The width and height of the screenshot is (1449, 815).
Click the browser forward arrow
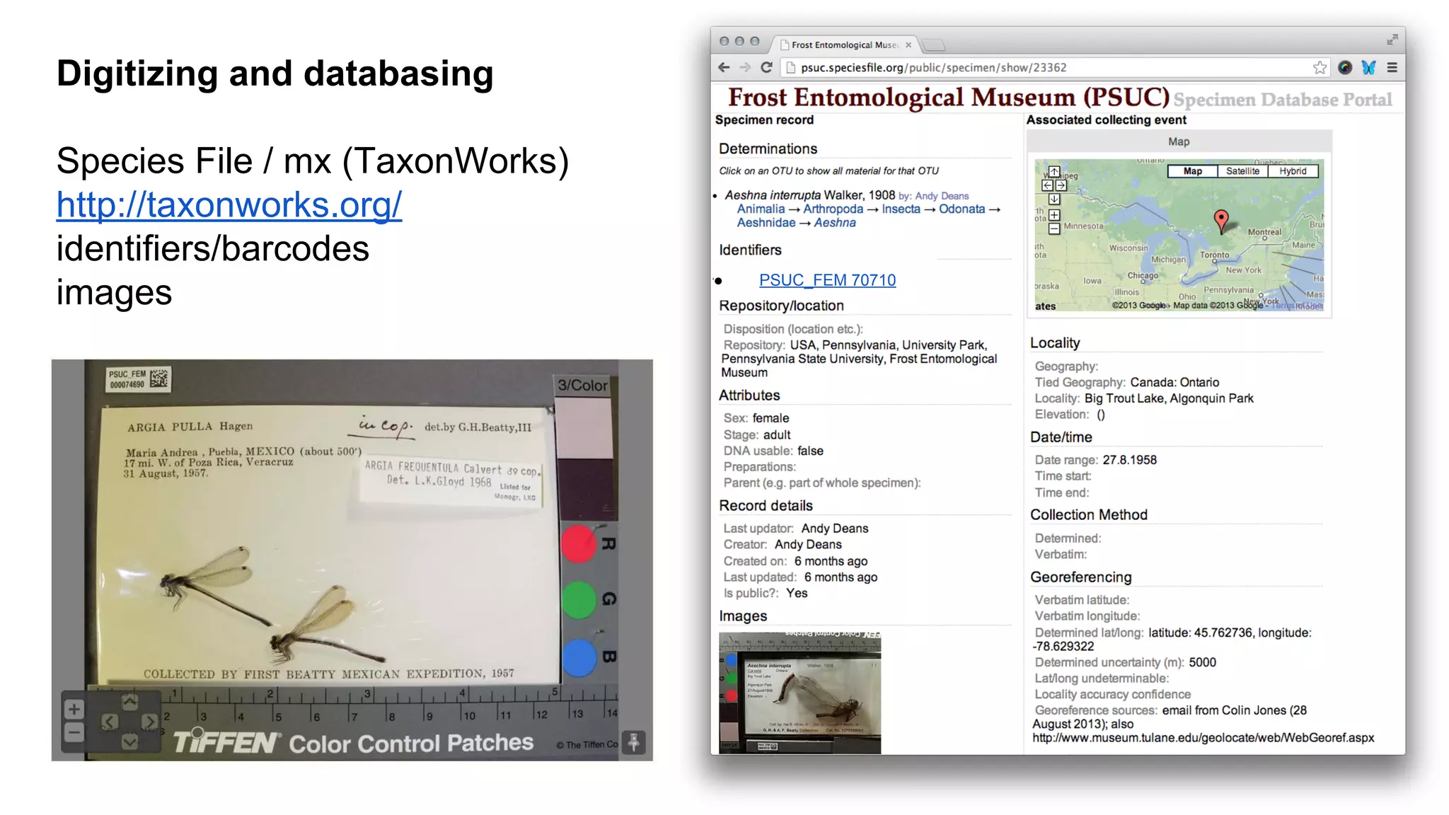pos(745,67)
